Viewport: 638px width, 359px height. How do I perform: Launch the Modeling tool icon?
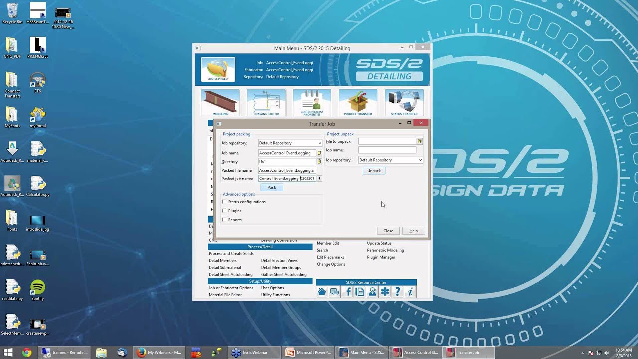tap(220, 103)
